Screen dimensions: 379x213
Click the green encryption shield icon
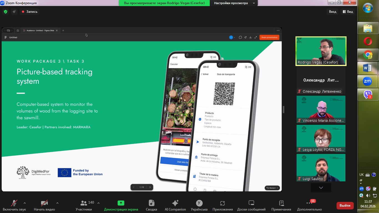(x=6, y=12)
